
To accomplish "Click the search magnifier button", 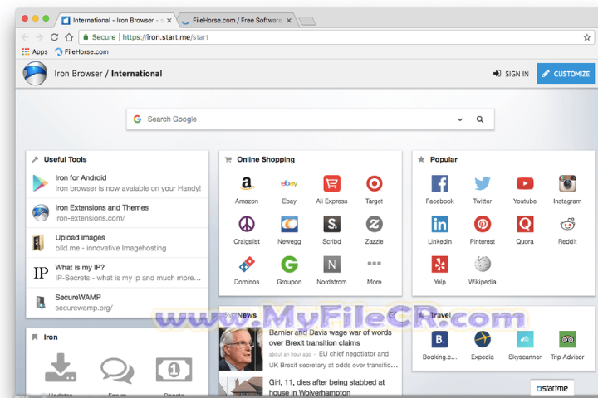I will [x=480, y=119].
